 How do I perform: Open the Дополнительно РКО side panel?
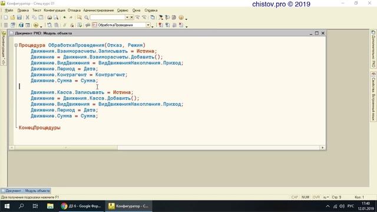[373, 49]
